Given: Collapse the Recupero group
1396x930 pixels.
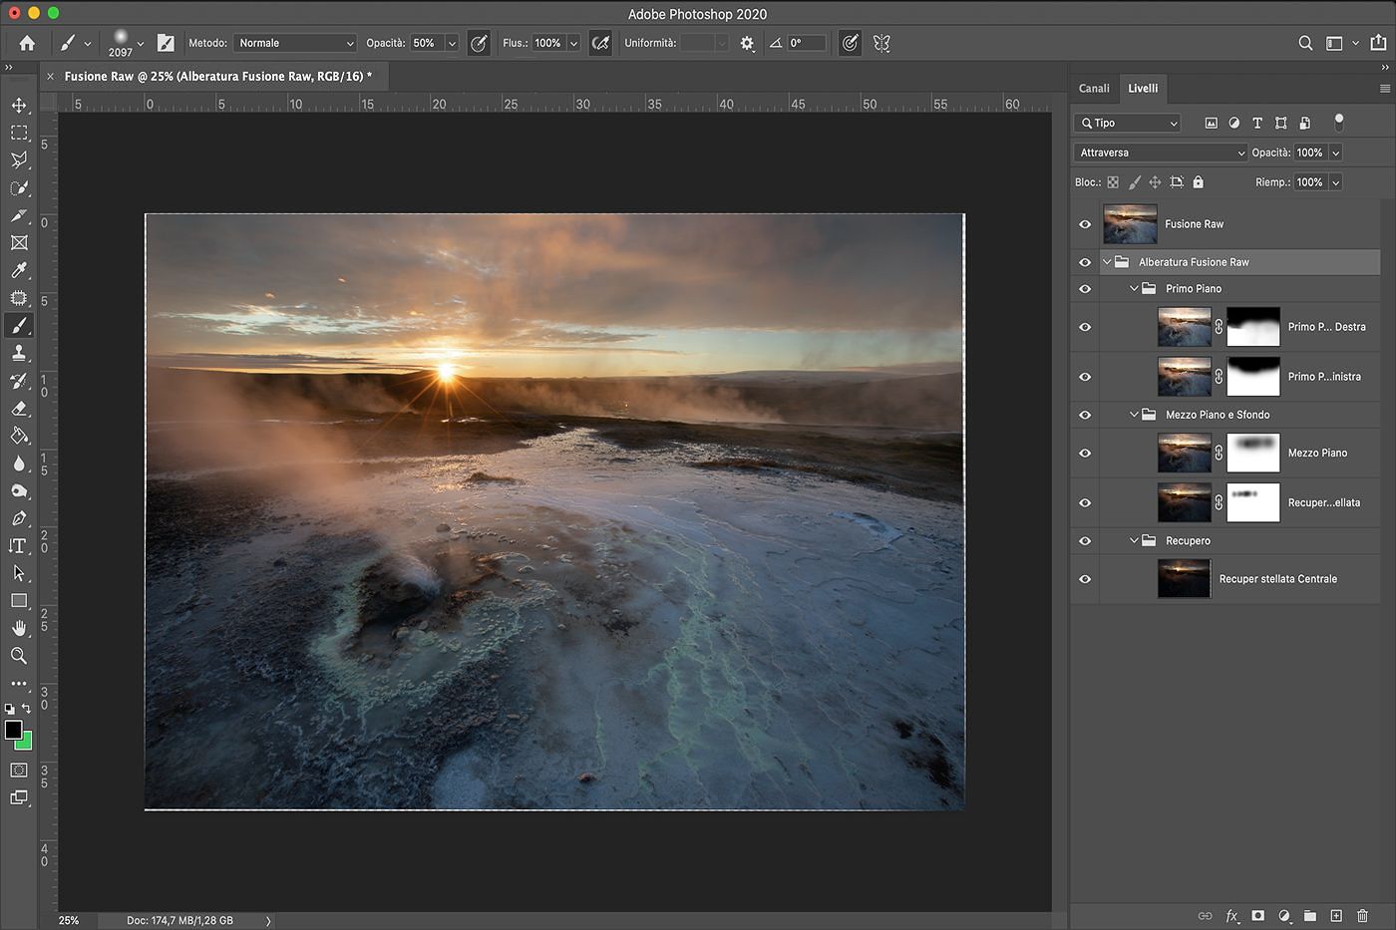Looking at the screenshot, I should pyautogui.click(x=1134, y=540).
